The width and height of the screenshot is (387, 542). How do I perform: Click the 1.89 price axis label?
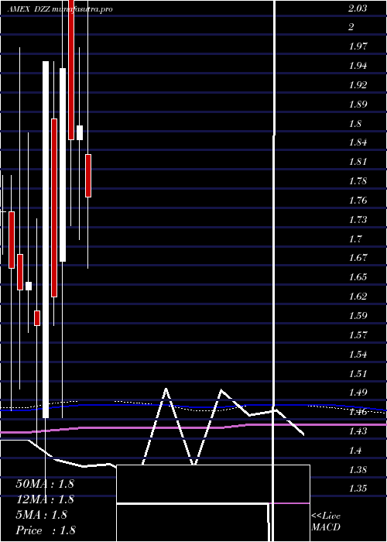pos(358,105)
